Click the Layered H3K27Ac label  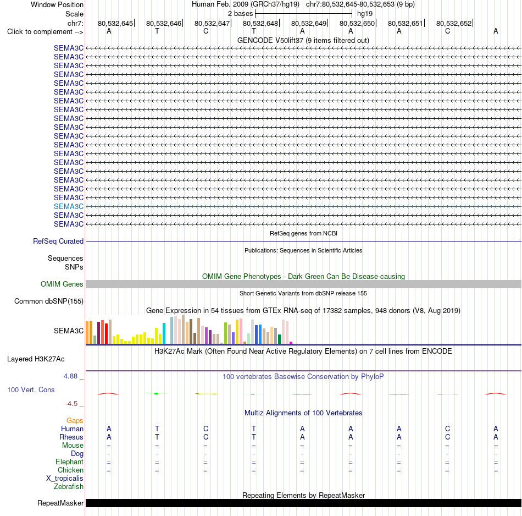(x=36, y=359)
